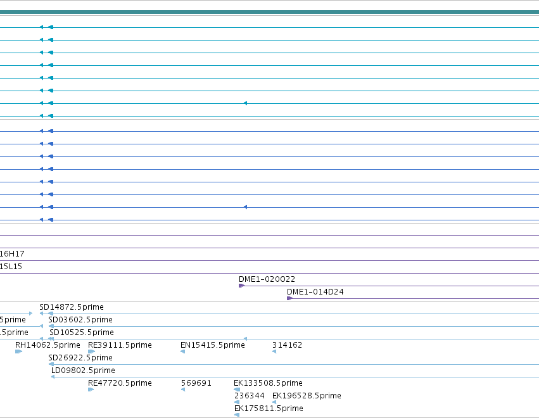Click the RE39111.5prime label
Image resolution: width=539 pixels, height=418 pixels.
click(x=120, y=345)
